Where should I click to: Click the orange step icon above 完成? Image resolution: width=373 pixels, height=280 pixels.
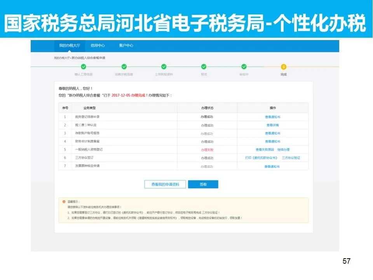(284, 67)
